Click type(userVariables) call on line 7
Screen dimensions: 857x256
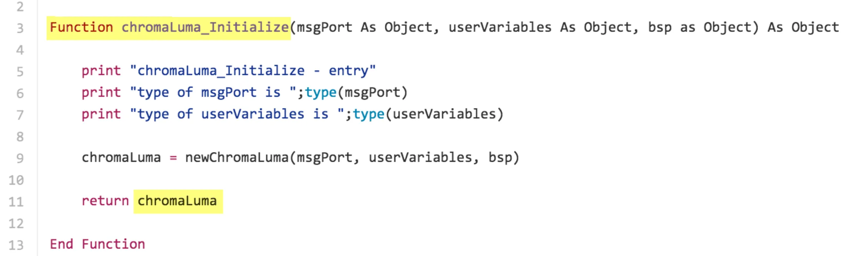coord(428,114)
